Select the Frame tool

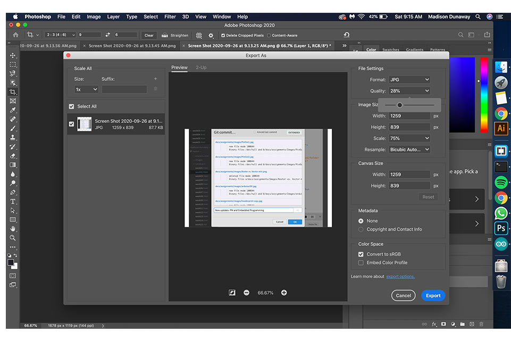point(13,101)
